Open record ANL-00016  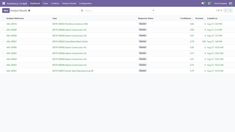[11, 24]
